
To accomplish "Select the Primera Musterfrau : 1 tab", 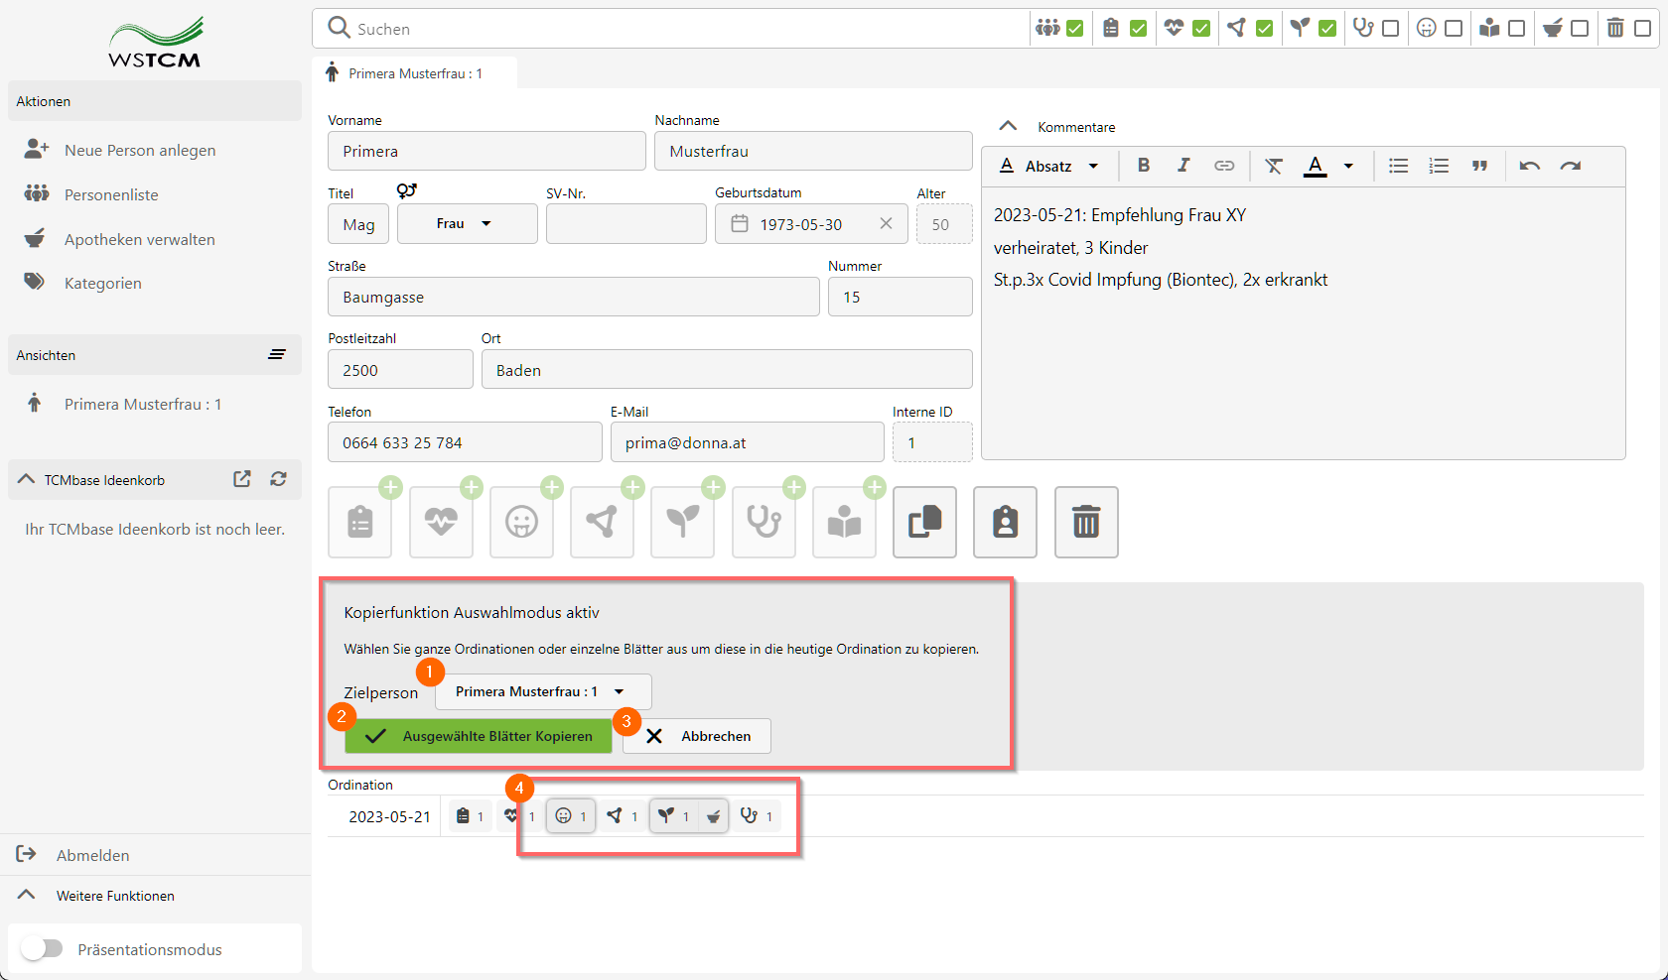I will coord(415,73).
